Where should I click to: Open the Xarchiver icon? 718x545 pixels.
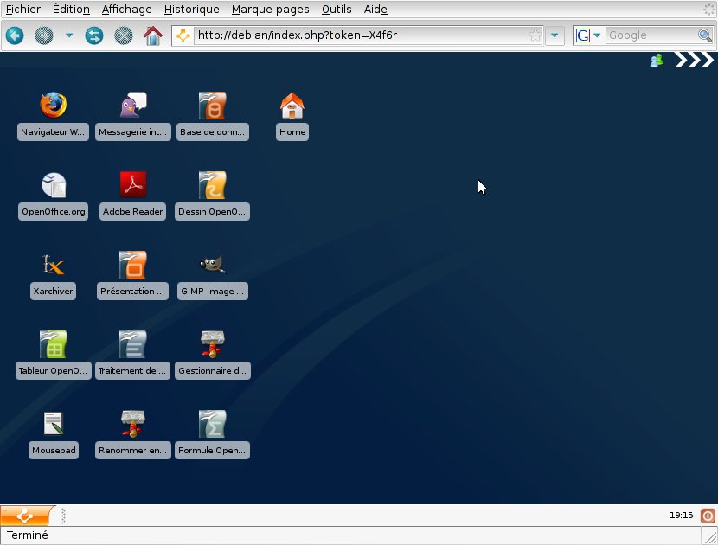click(x=53, y=265)
